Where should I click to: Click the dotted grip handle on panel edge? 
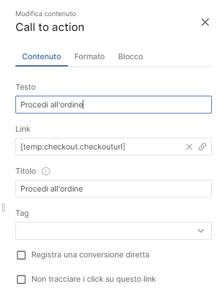point(3,208)
